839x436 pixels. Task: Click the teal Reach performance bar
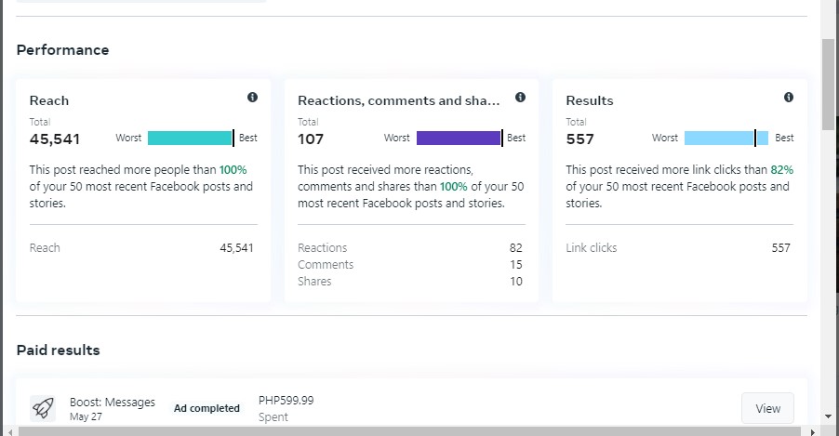coord(191,138)
